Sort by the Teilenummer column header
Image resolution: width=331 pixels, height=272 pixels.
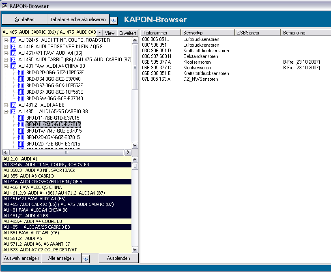point(161,33)
